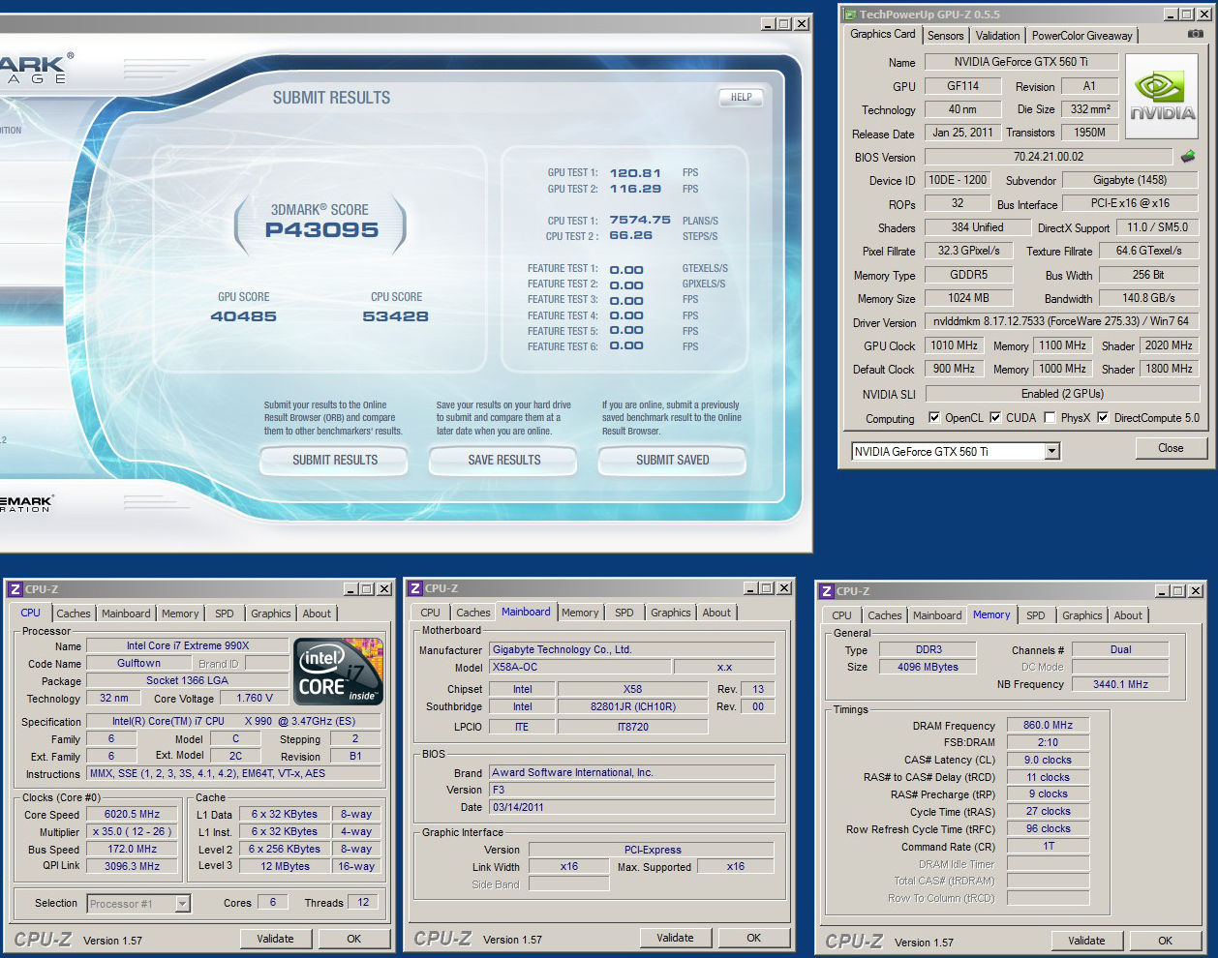The width and height of the screenshot is (1218, 958).
Task: Open the CPU tab in CPU-Z Memory window
Action: [841, 615]
